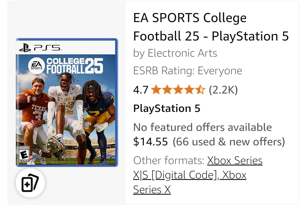Click the half-filled fifth star
The image size is (307, 206).
(x=200, y=90)
